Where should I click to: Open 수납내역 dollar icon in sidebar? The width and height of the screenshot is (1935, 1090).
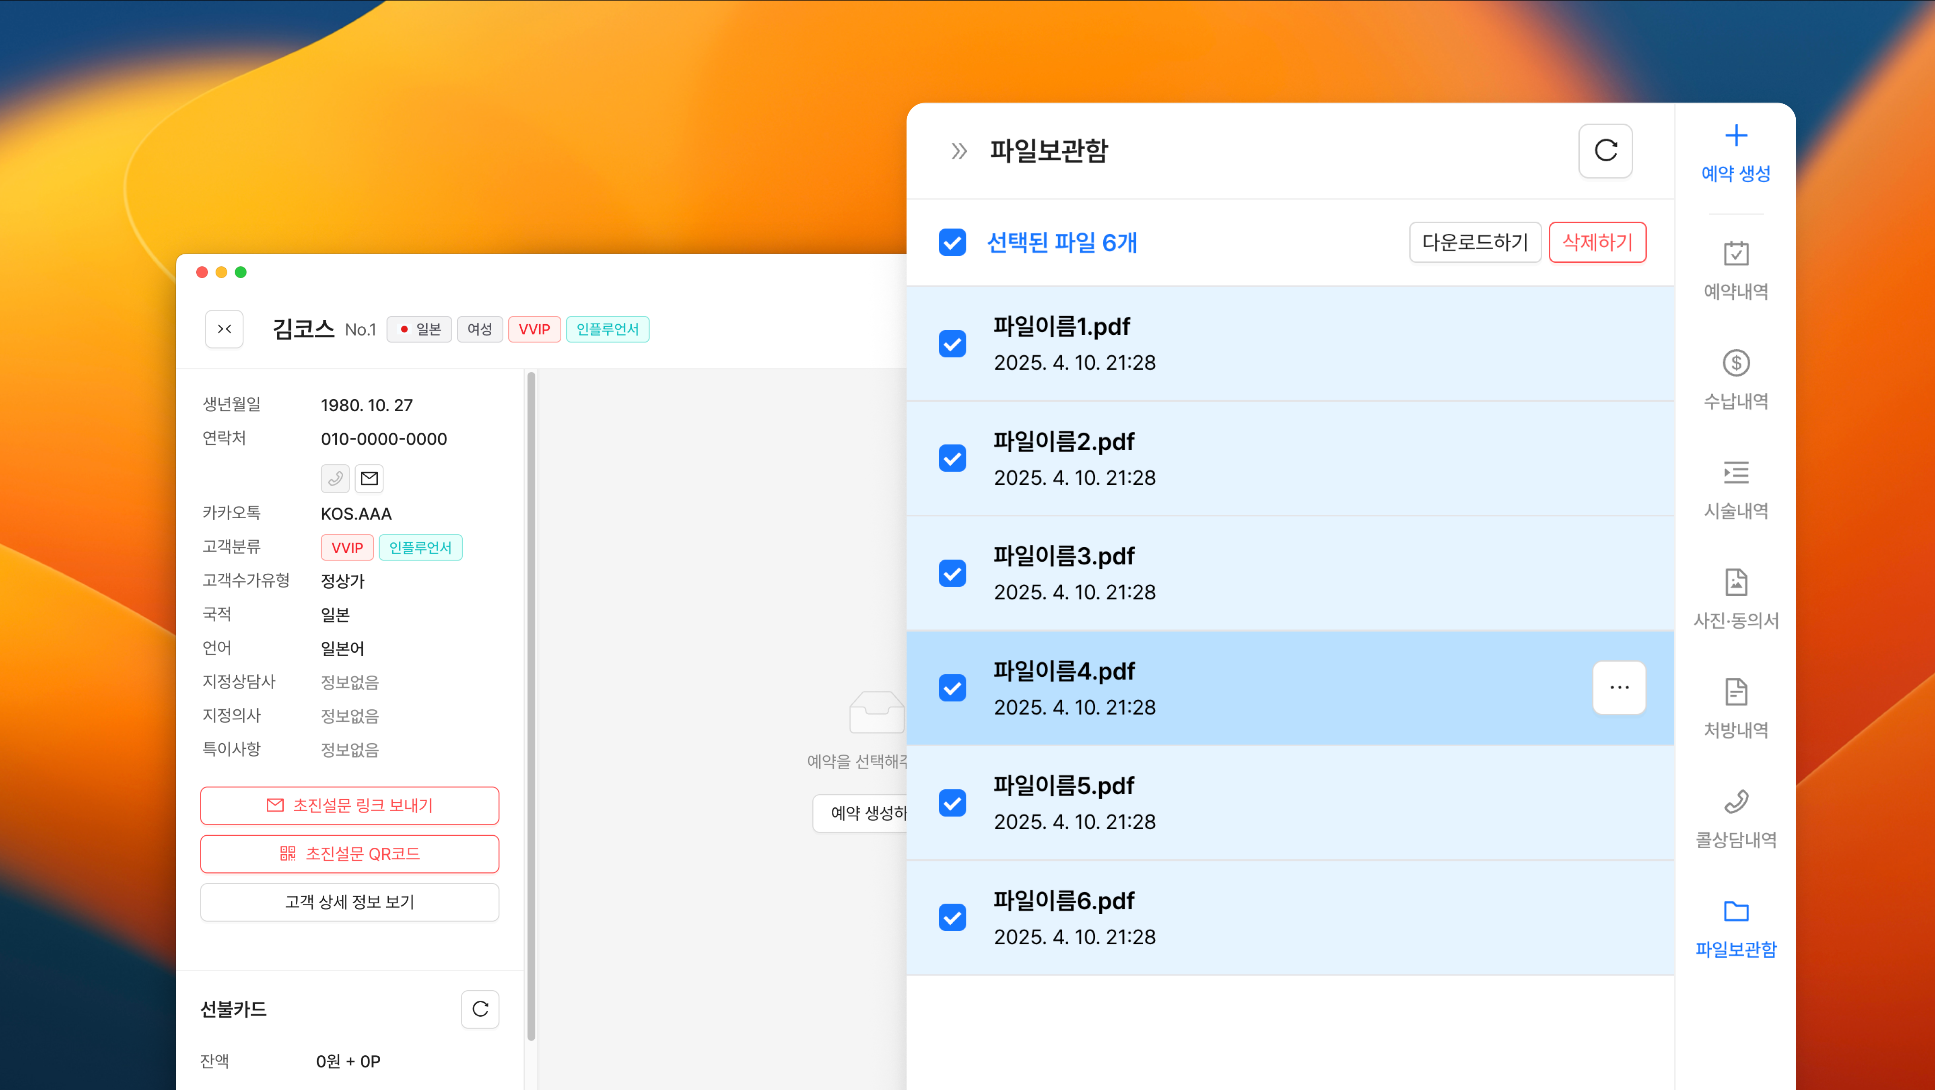pos(1735,363)
